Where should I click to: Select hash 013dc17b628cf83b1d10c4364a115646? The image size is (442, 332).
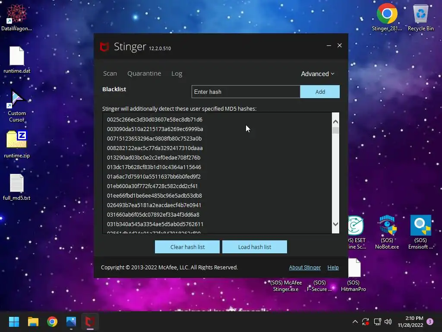154,167
